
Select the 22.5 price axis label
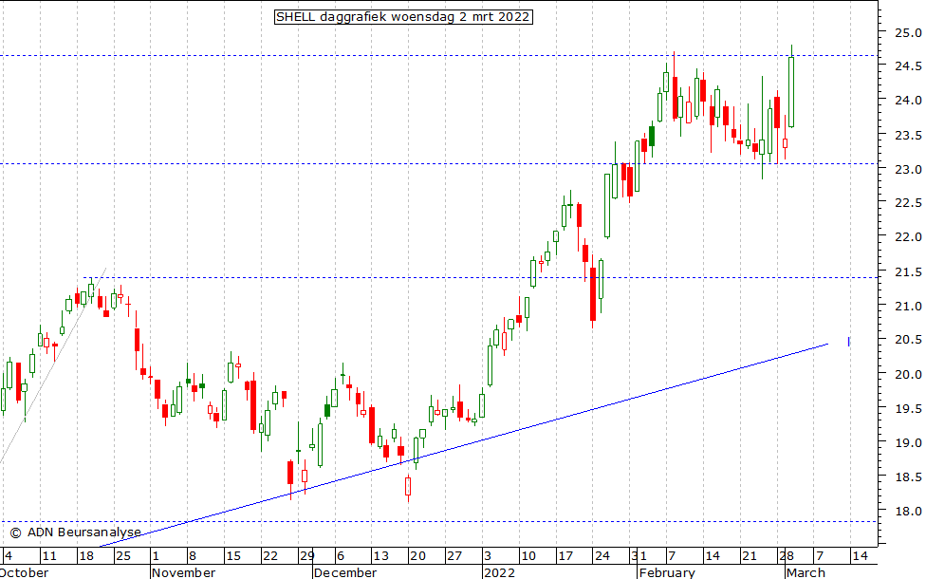(908, 203)
